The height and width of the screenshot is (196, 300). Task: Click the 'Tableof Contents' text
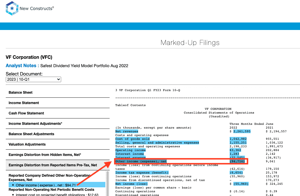(x=130, y=105)
